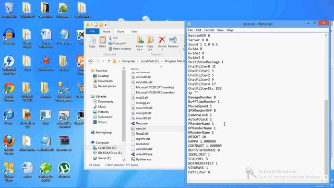Click the Name column header

tap(135, 69)
